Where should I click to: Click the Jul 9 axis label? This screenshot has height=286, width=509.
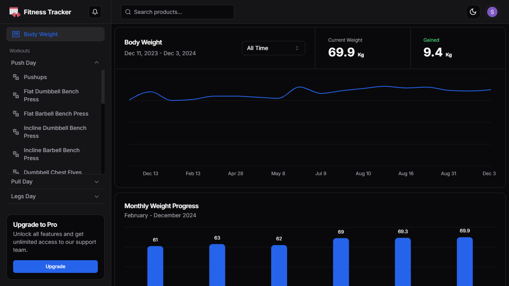pos(321,174)
